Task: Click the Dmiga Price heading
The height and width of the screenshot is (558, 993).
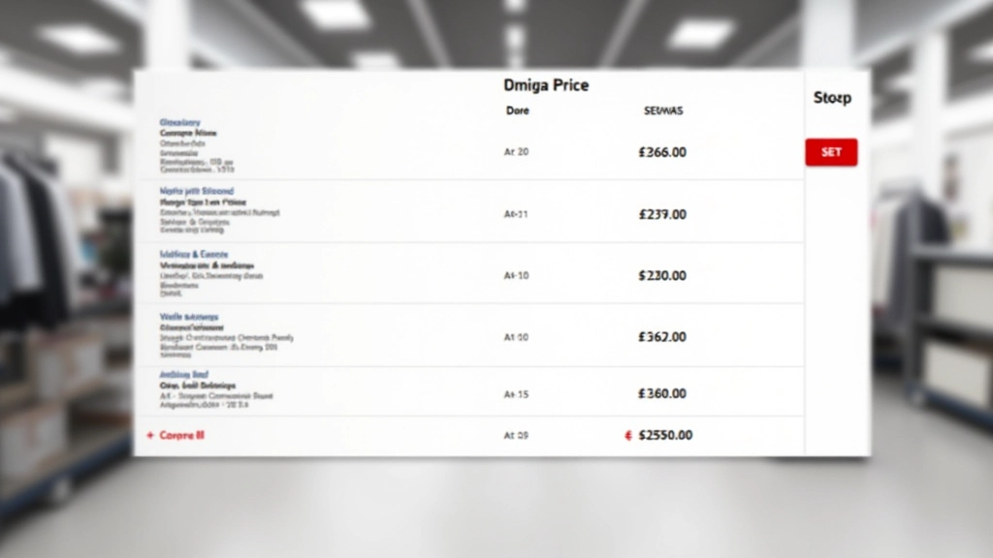Action: click(x=546, y=85)
